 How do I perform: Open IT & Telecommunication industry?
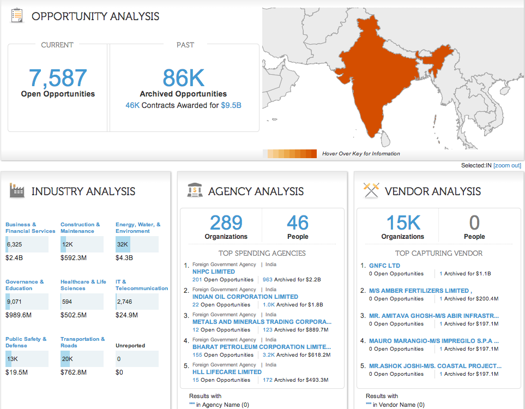tap(142, 285)
